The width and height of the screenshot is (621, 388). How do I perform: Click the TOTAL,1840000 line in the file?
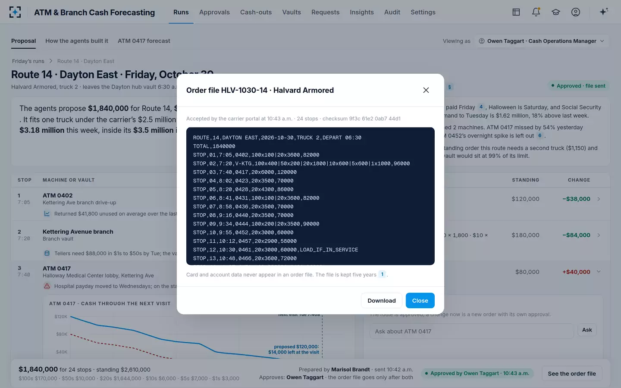pyautogui.click(x=214, y=146)
